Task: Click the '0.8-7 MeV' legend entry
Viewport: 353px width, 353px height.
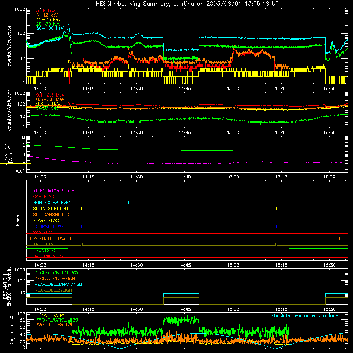Action: pyautogui.click(x=48, y=104)
